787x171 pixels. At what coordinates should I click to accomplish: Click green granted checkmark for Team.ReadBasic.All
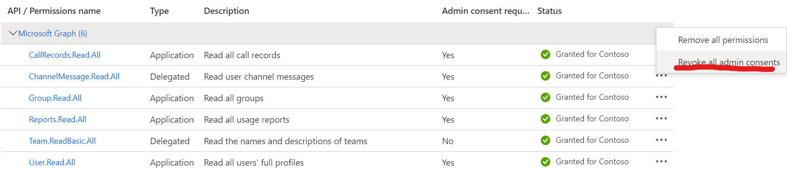pyautogui.click(x=545, y=141)
